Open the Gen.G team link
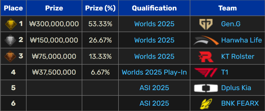 [x=231, y=24]
